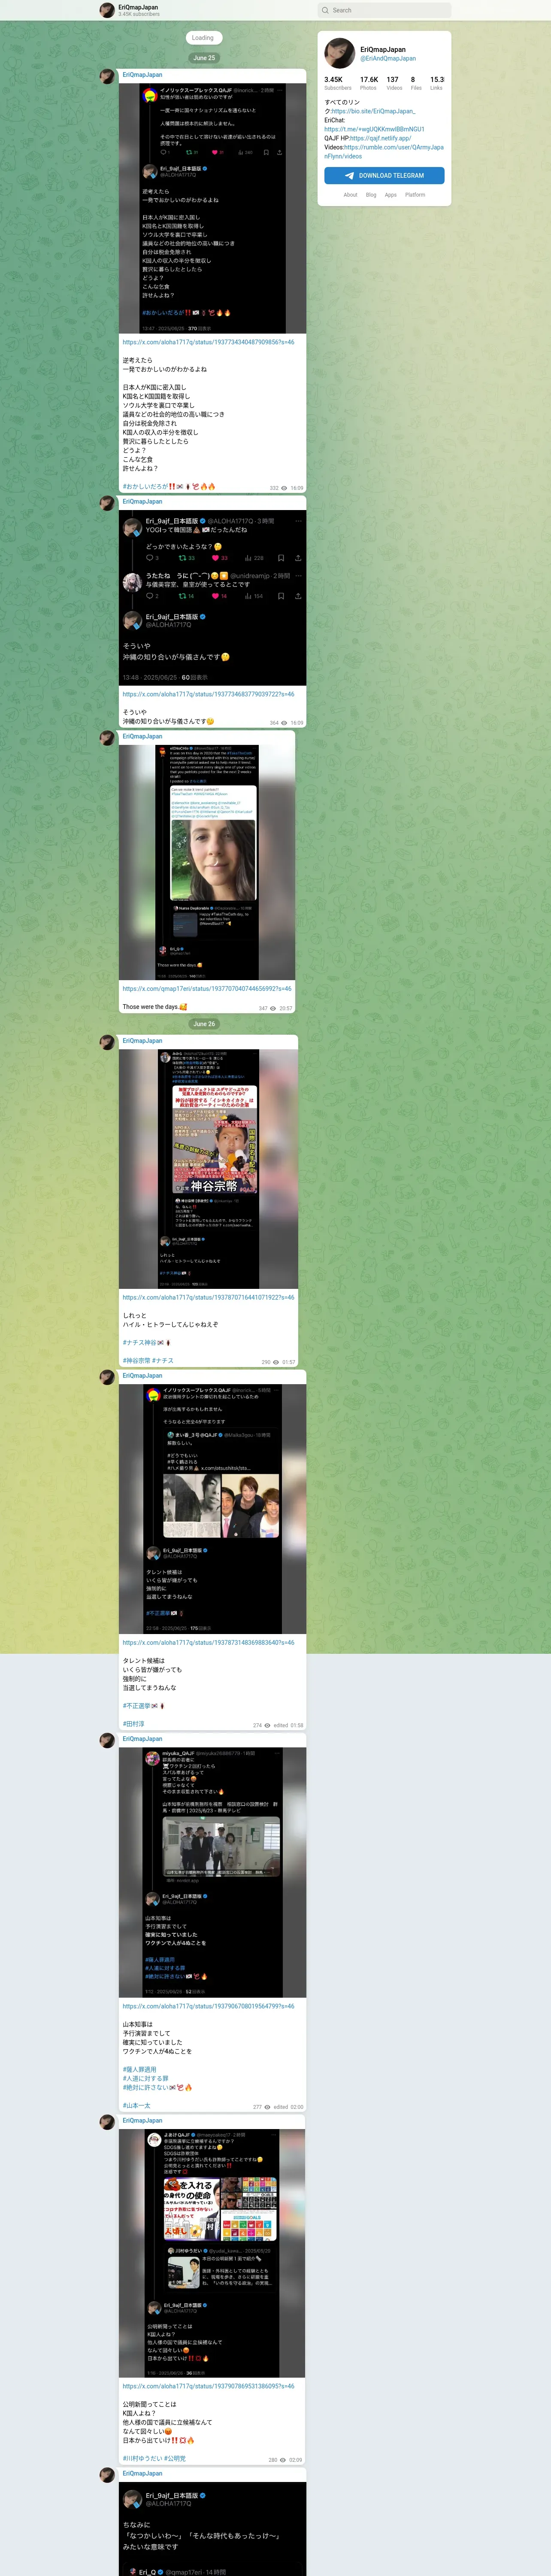
Task: Open the Blog footer link
Action: click(371, 195)
